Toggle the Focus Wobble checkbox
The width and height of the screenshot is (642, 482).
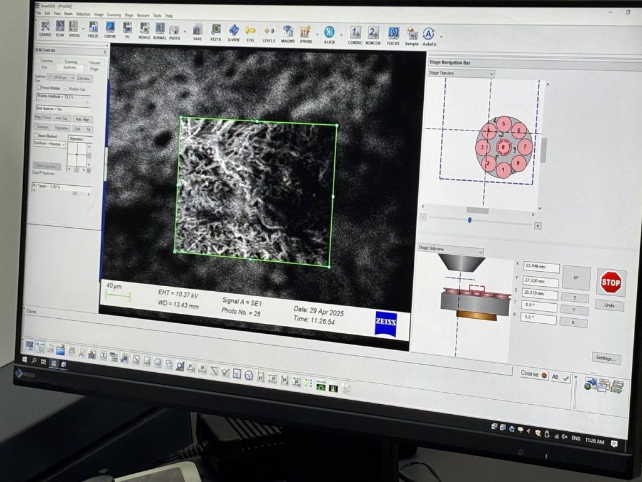38,87
